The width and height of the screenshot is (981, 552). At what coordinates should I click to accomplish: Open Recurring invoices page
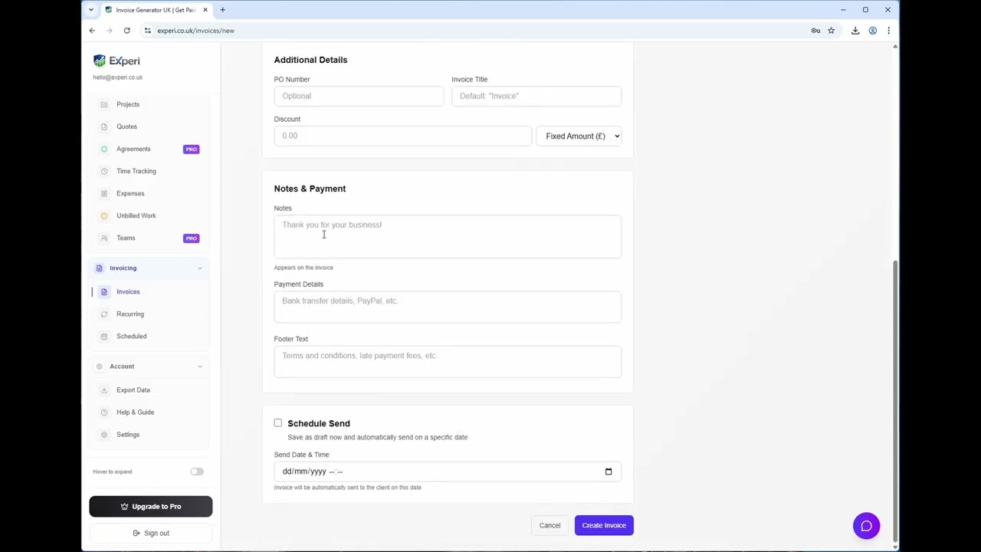130,314
